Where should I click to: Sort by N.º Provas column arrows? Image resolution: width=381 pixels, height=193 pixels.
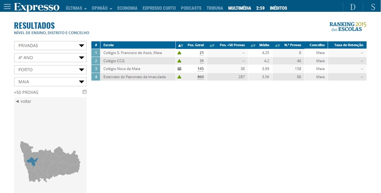pyautogui.click(x=278, y=45)
